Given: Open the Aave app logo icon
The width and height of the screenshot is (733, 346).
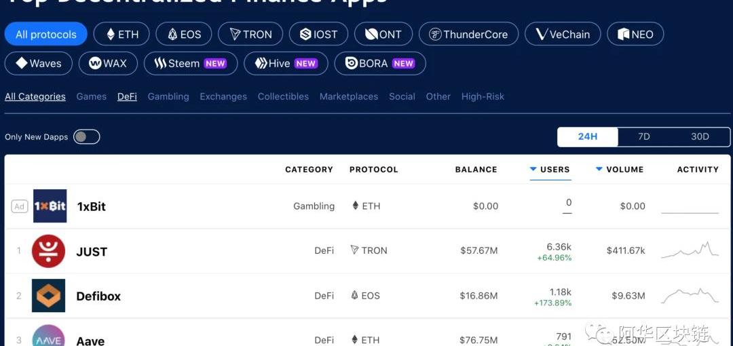Looking at the screenshot, I should click(x=49, y=337).
